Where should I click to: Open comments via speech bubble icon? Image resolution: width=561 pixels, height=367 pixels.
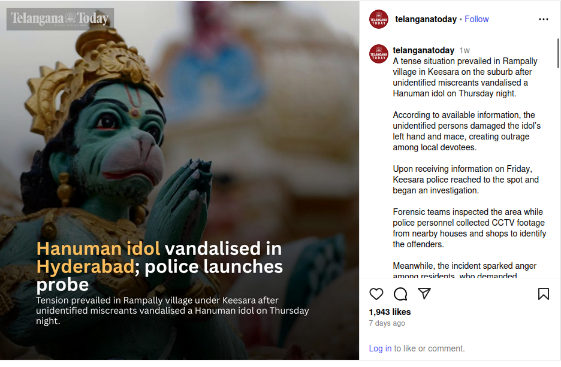(x=400, y=294)
